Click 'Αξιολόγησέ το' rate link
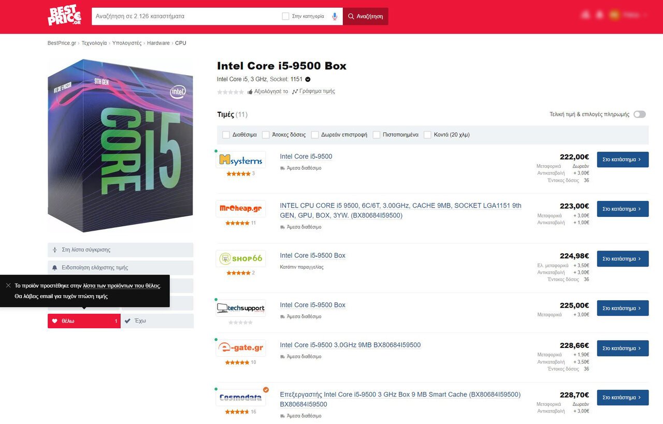This screenshot has height=424, width=663. [x=268, y=92]
